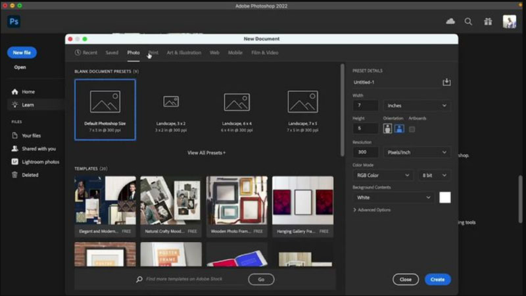Click the Home text in the sidebar
The height and width of the screenshot is (296, 526).
point(28,91)
